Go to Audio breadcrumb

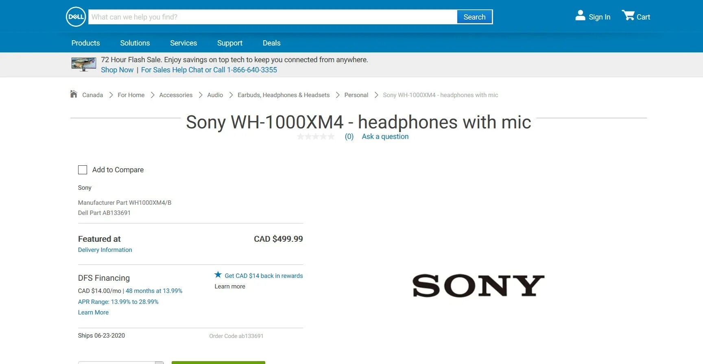click(x=215, y=95)
